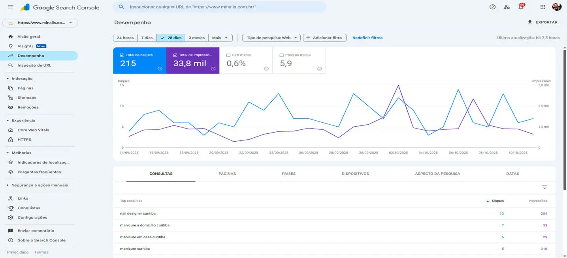Click the table filter rows icon

544,187
